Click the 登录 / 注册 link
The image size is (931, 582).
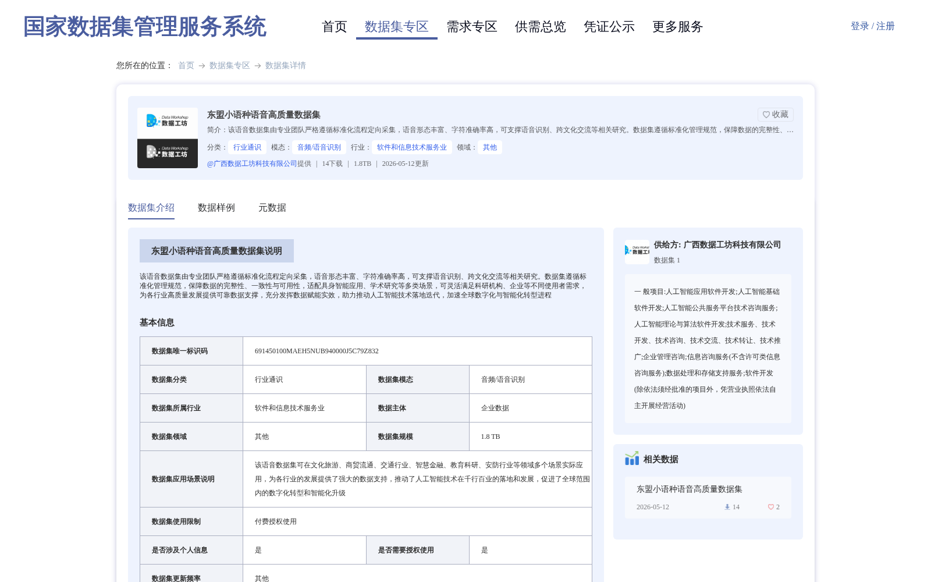point(873,26)
